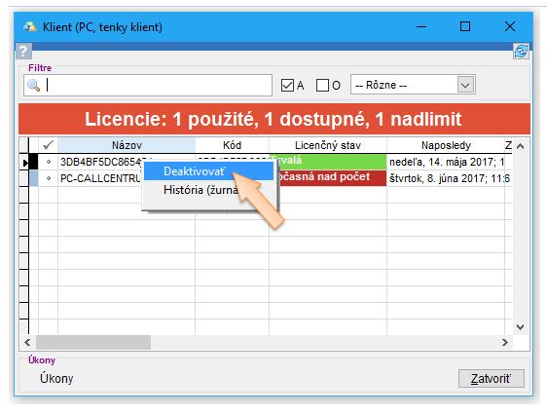The image size is (547, 414).
Task: Uncheck the A filter checkbox
Action: click(287, 85)
